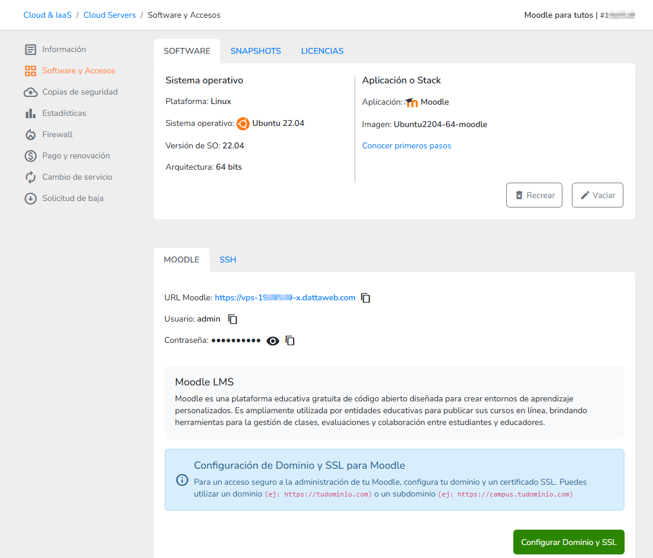
Task: Click the Moodle logo icon
Action: click(x=411, y=102)
